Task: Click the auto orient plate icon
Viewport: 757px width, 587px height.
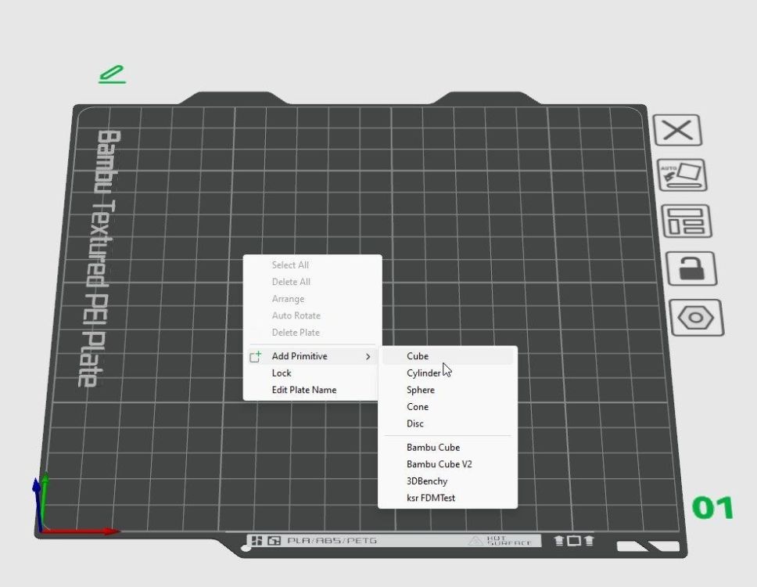Action: (x=683, y=175)
